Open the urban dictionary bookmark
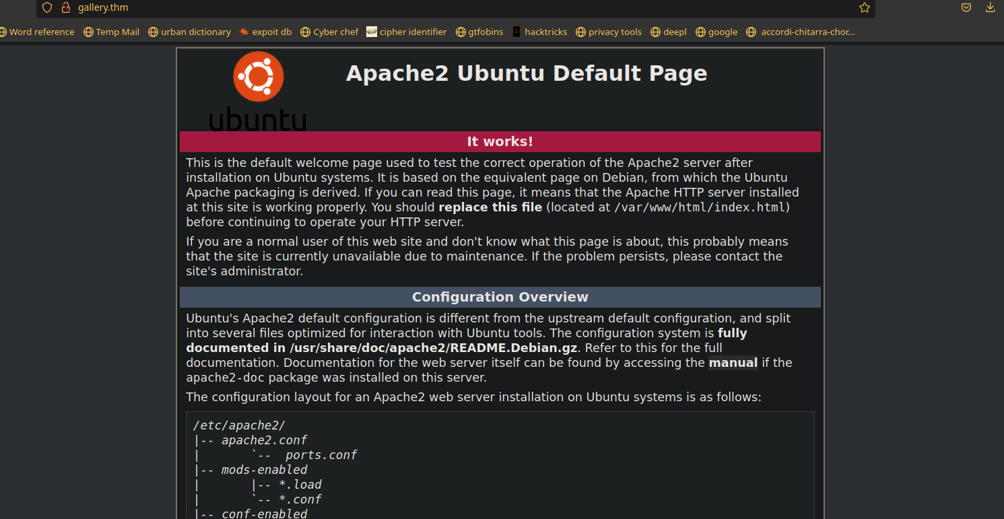Viewport: 1004px width, 519px height. point(189,32)
